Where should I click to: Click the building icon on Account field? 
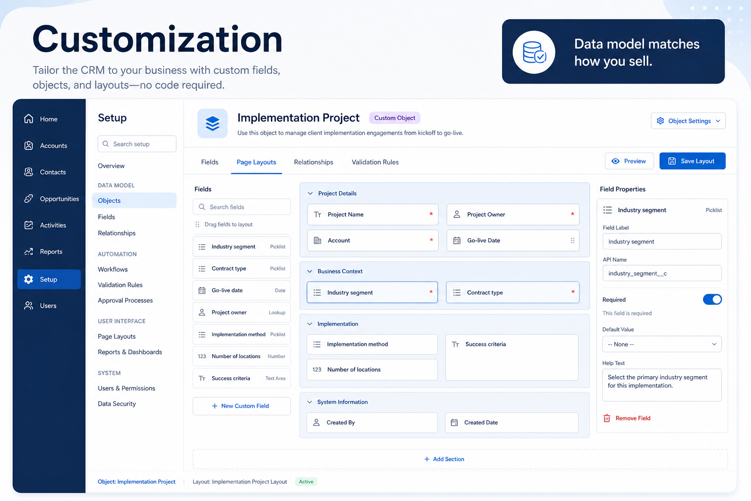(317, 240)
